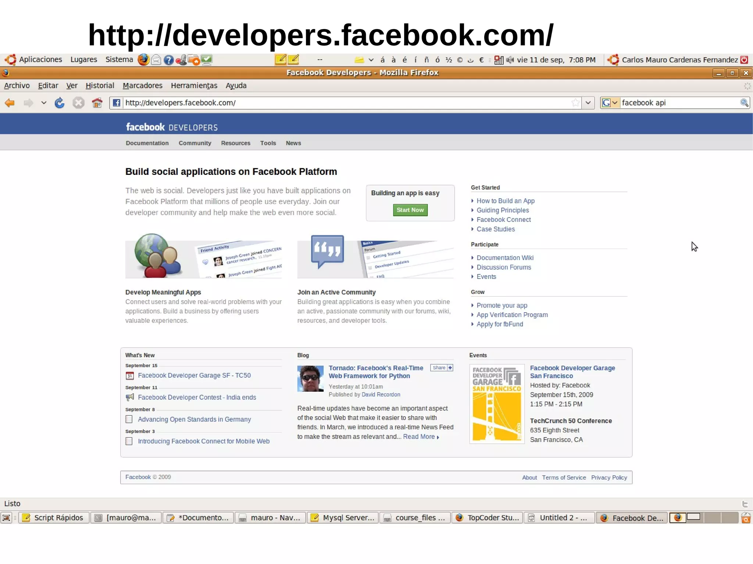
Task: Open the Historial menu
Action: pos(100,86)
